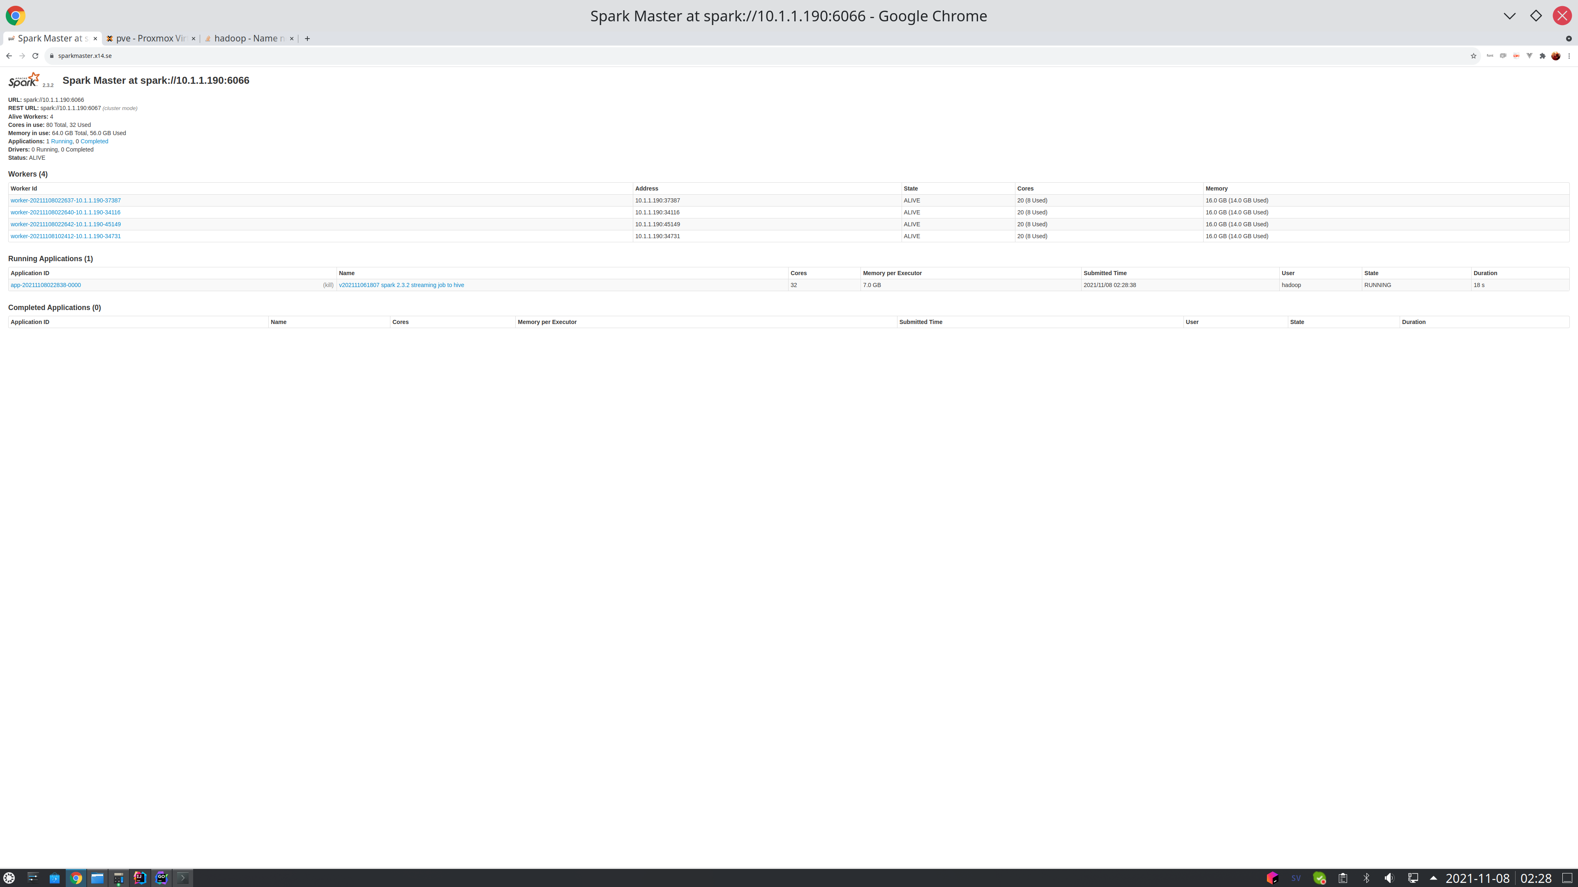Open the volume control in system tray
The width and height of the screenshot is (1578, 887).
pos(1389,878)
